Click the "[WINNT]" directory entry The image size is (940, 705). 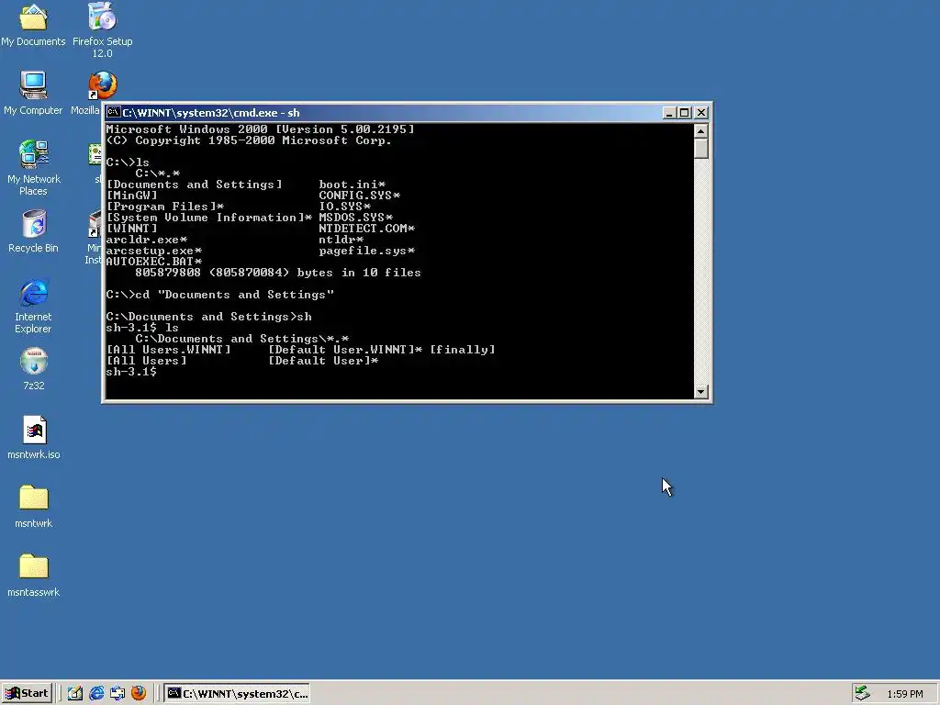coord(132,229)
